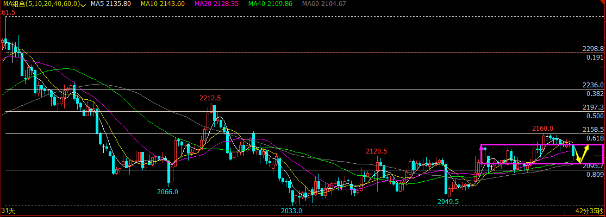Viewport: 606px width, 217px height.
Task: Expand the MA组合 indicator dropdown chevron
Action: 84,5
